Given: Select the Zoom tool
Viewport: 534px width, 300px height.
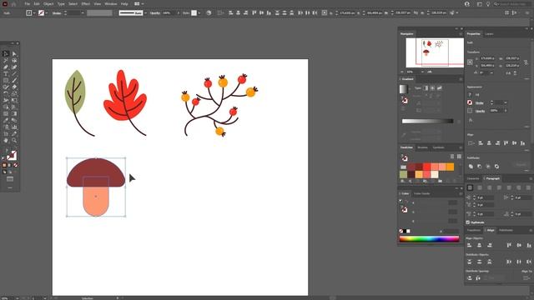Looking at the screenshot, I should pos(14,140).
